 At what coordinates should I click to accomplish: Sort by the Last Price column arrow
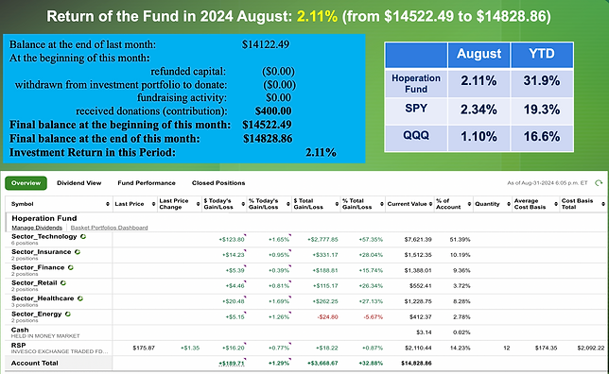[153, 204]
